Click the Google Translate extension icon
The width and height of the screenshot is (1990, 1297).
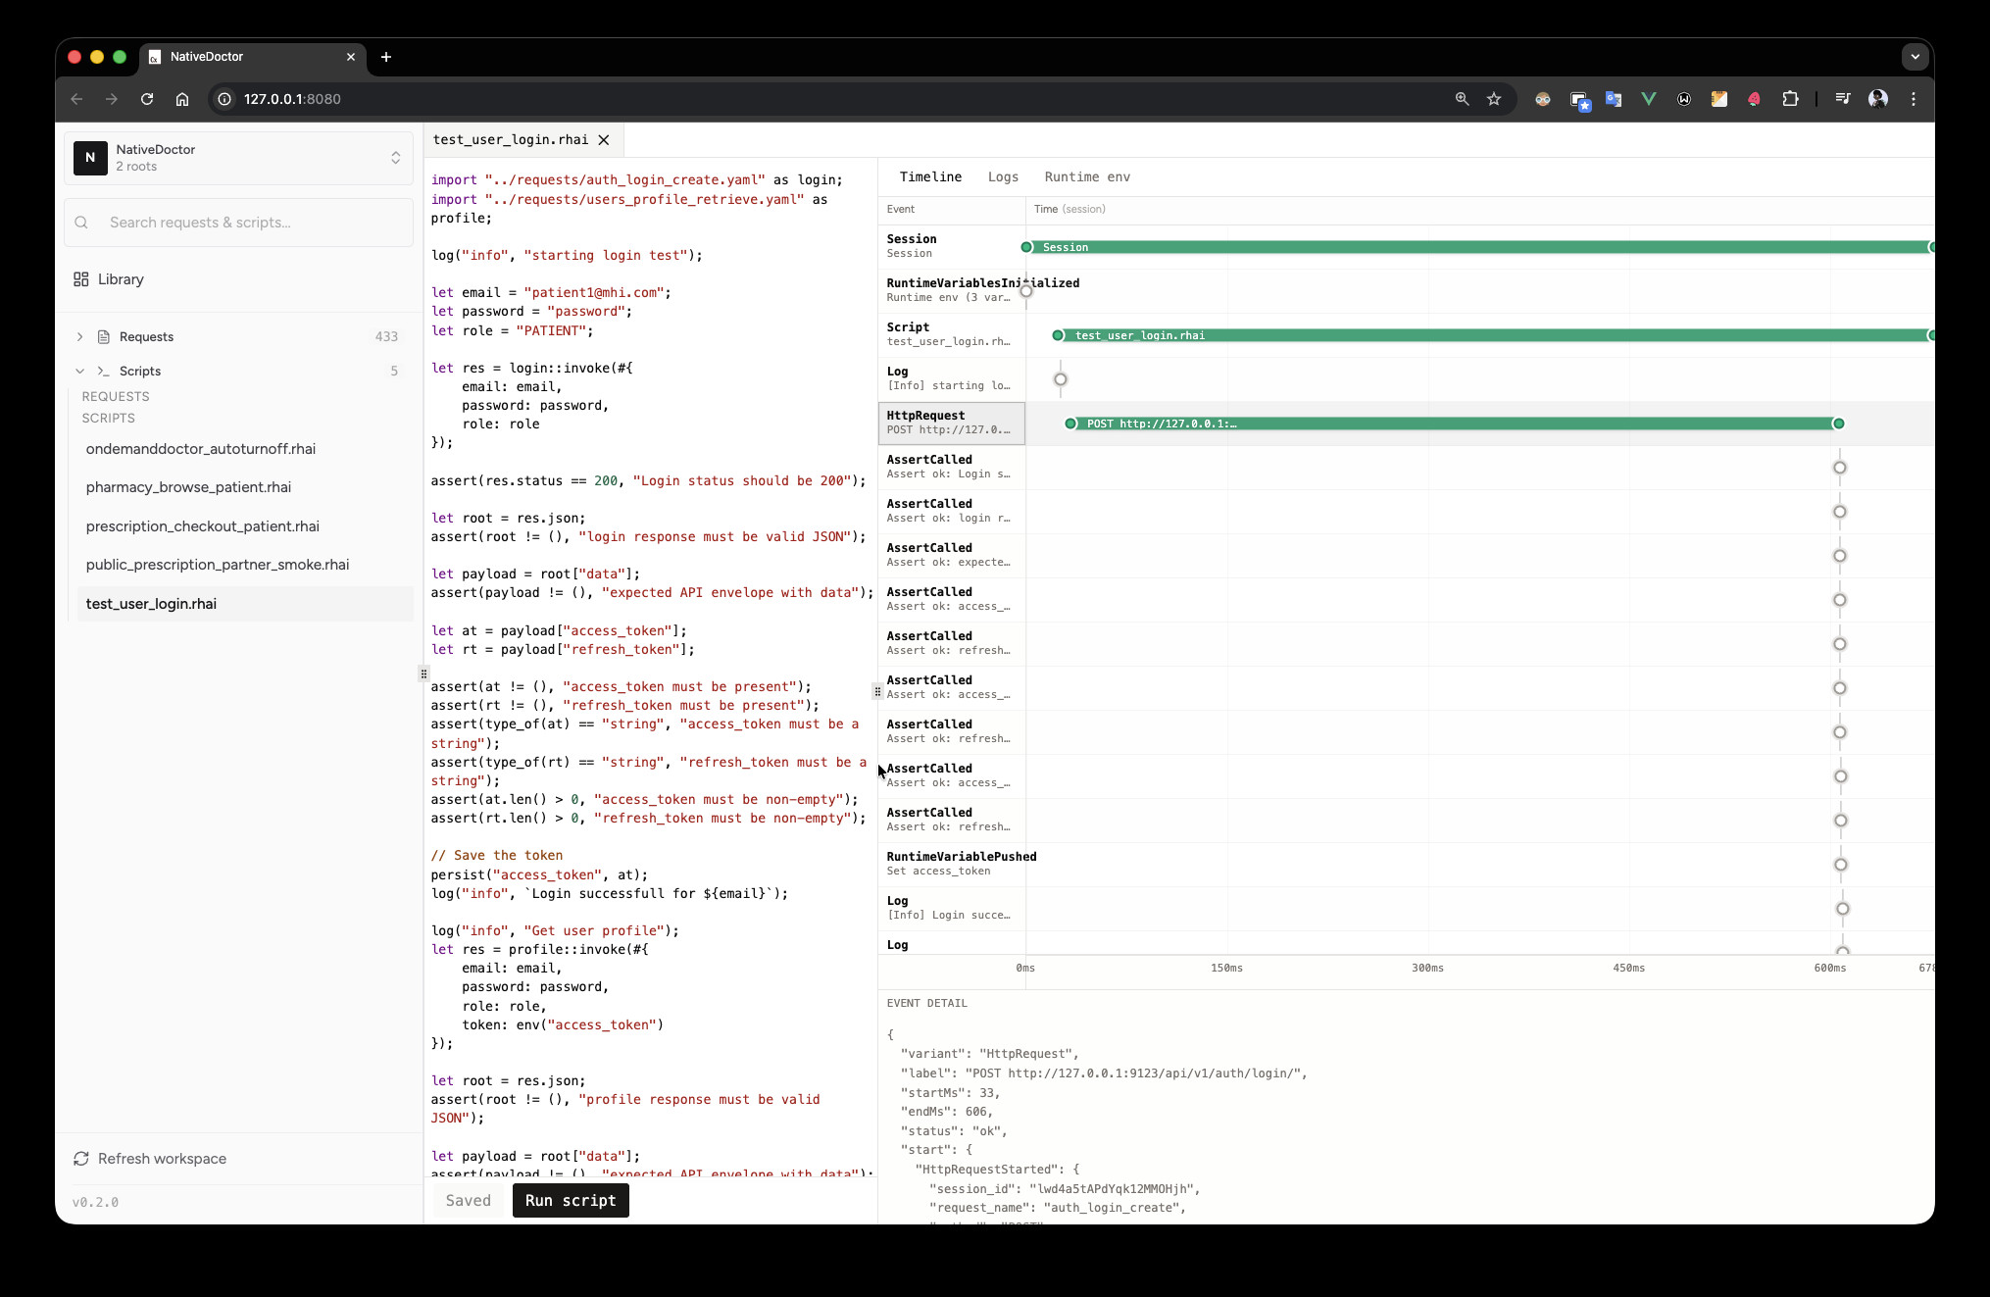coord(1614,99)
